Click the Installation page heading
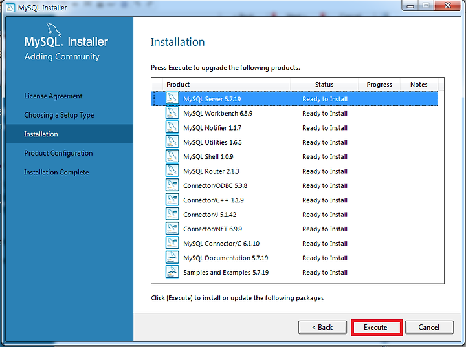 tap(178, 42)
